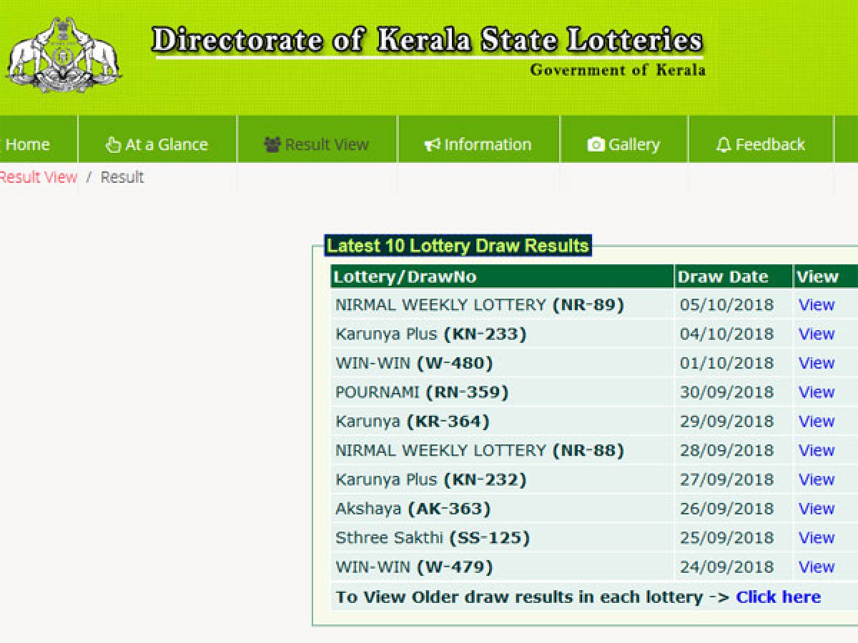The height and width of the screenshot is (643, 858).
Task: Open View link for WIN-WIN W-480
Action: coord(817,363)
